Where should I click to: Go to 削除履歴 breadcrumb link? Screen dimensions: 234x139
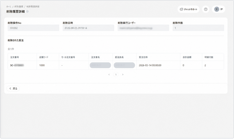coord(19,7)
